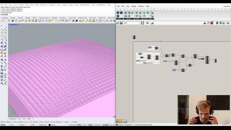Select the red shaded preview icon in Grasshopper
Screen dimensions: 231x130
click(212, 23)
